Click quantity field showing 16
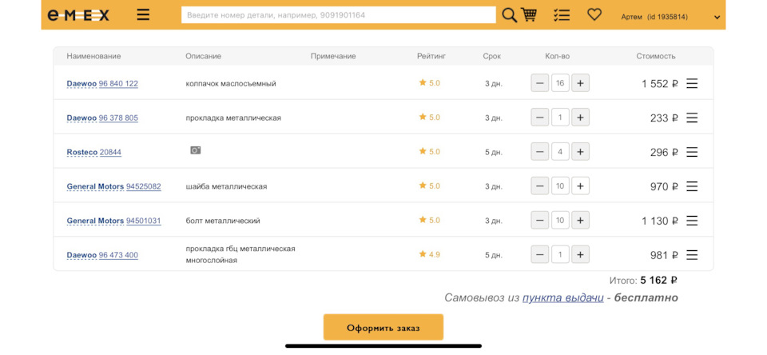767x355 pixels. point(560,83)
